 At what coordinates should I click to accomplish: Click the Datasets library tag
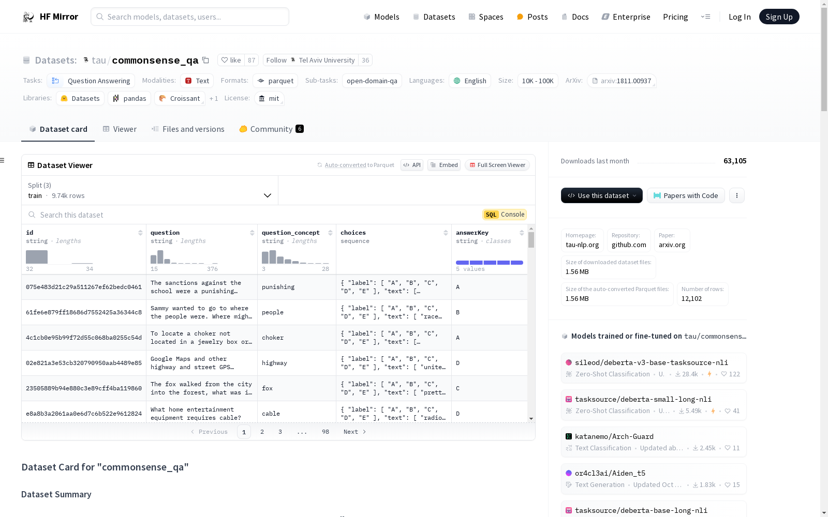[x=80, y=98]
